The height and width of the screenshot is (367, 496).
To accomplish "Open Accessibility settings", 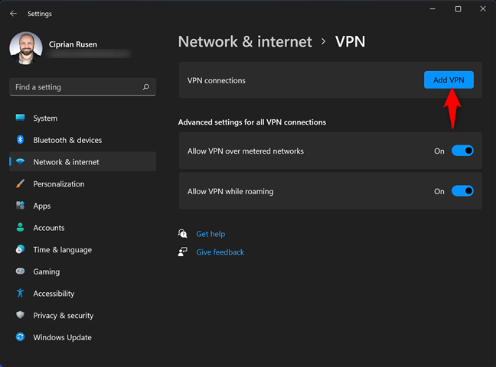I will pyautogui.click(x=83, y=294).
